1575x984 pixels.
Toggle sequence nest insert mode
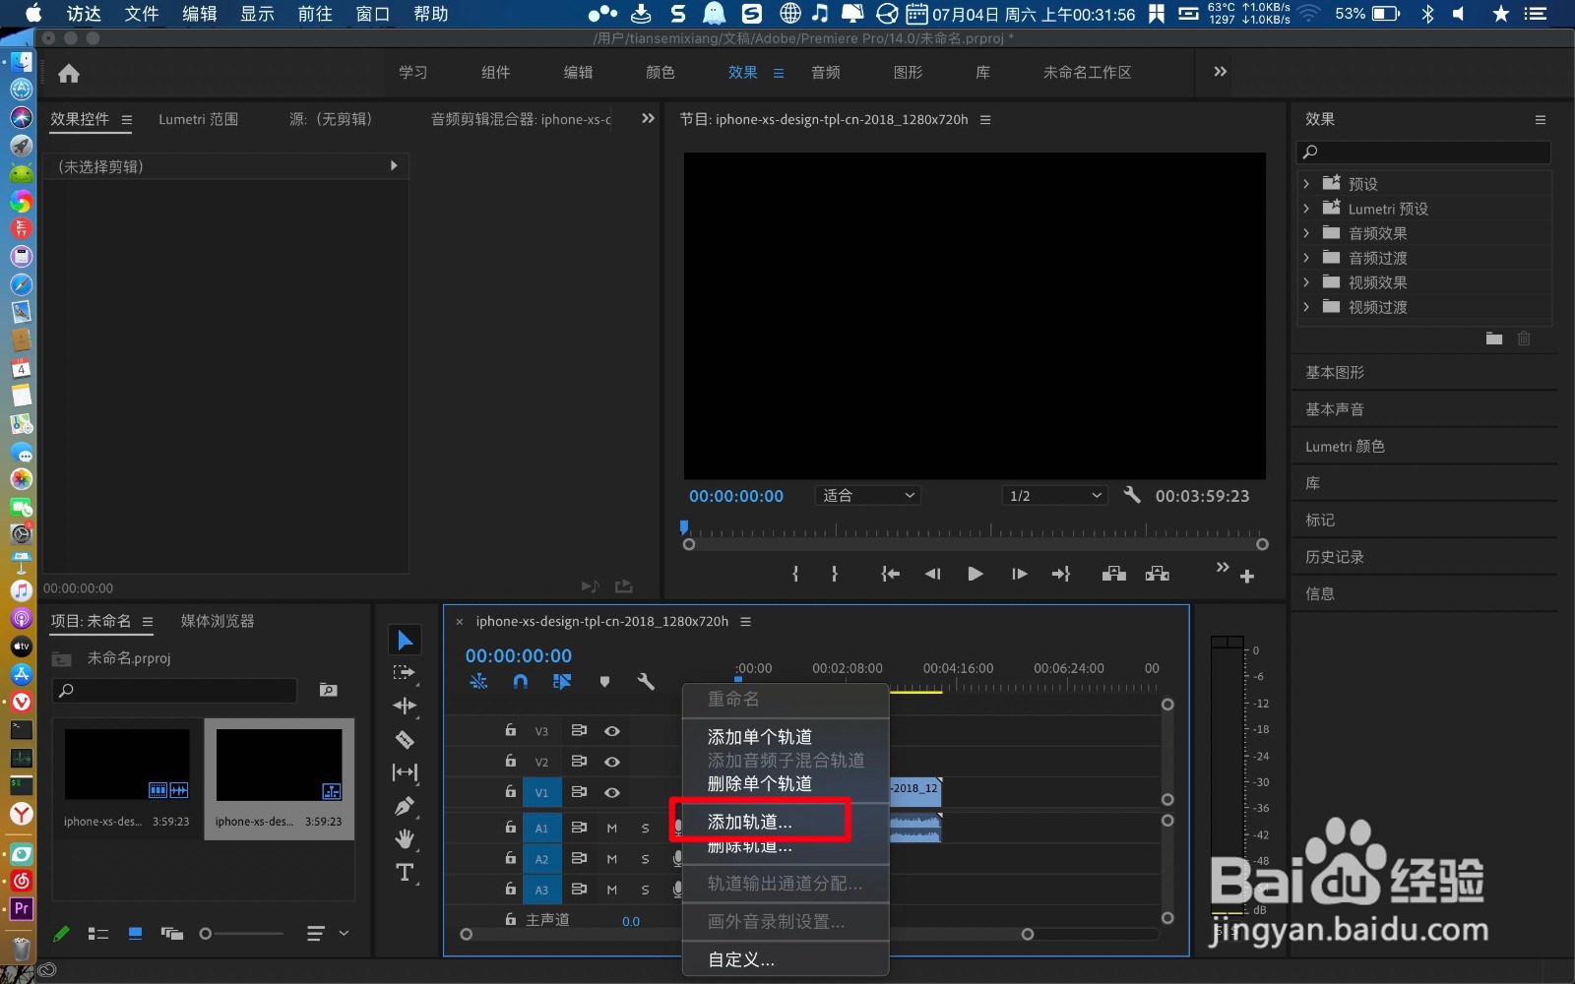(478, 681)
